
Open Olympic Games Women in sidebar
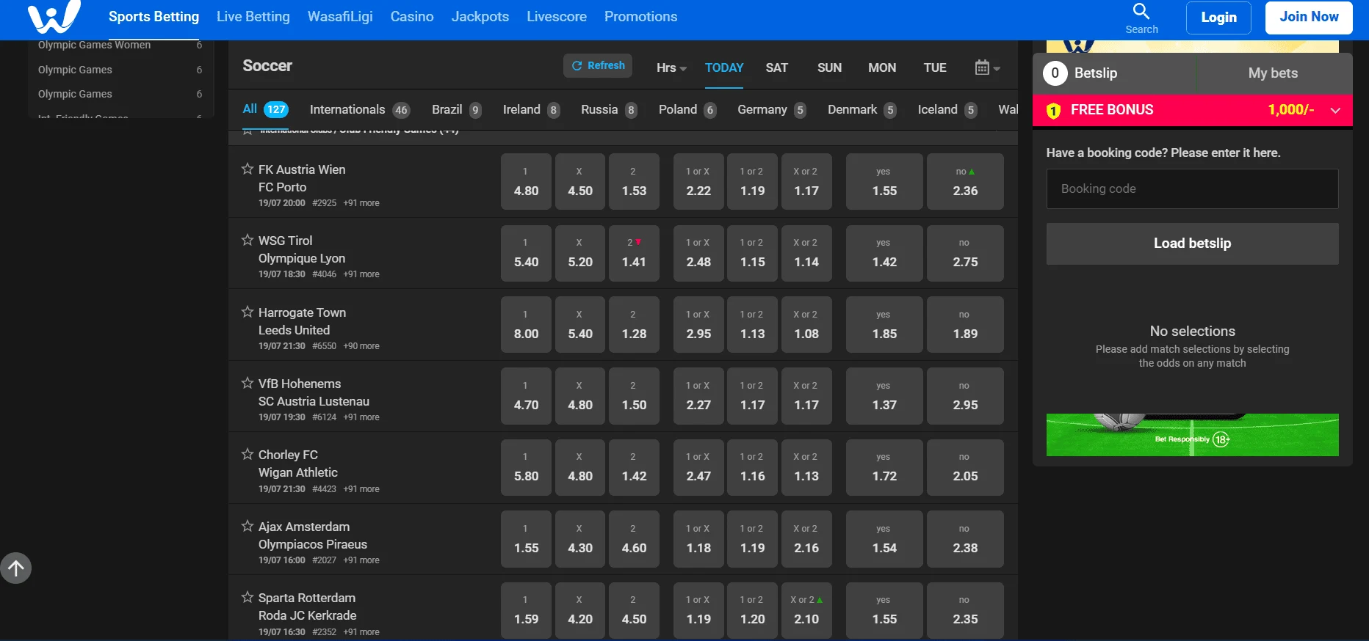click(x=94, y=45)
